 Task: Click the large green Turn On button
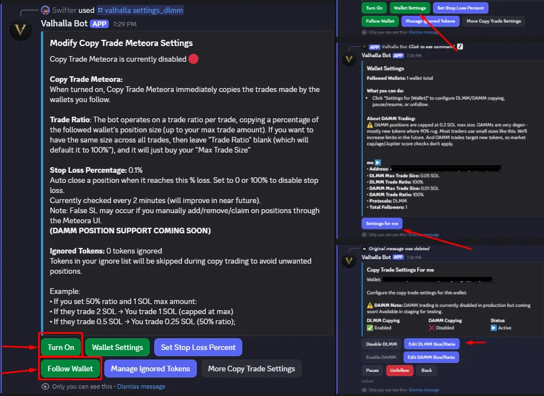click(61, 347)
